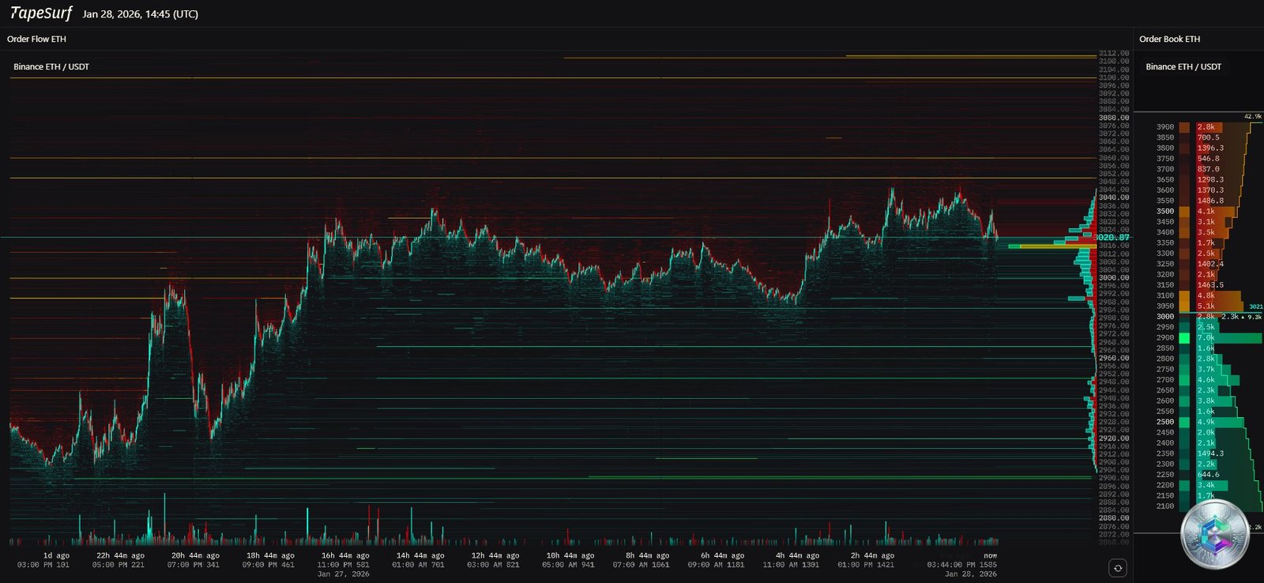
Task: Click the round crypto coin logo badge
Action: (1214, 535)
